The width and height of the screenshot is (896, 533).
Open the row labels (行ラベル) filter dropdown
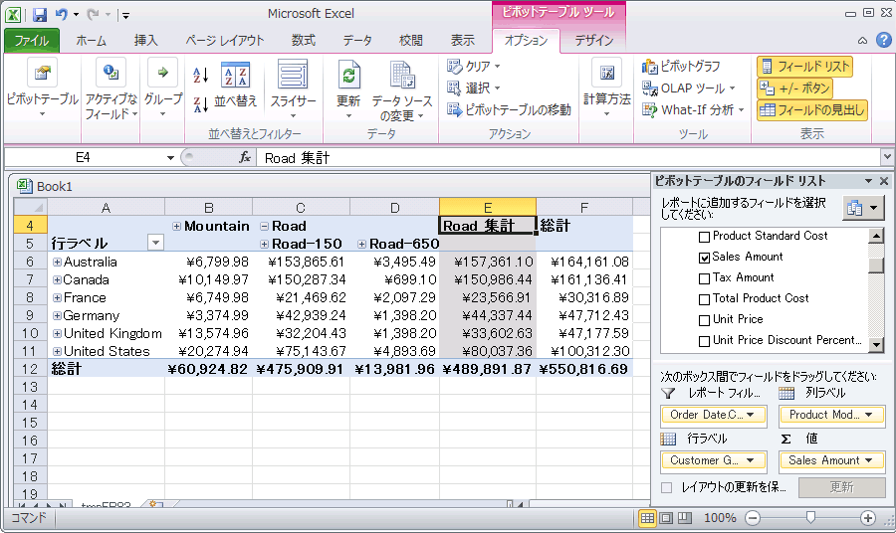155,243
